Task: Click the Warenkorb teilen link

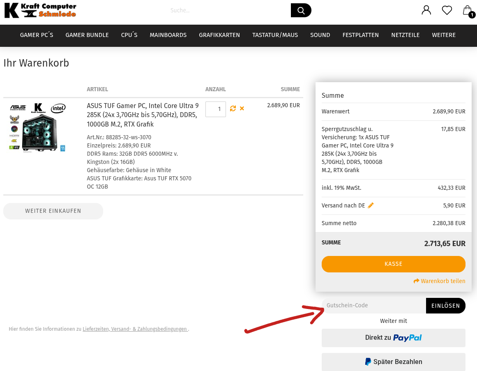Action: tap(440, 281)
